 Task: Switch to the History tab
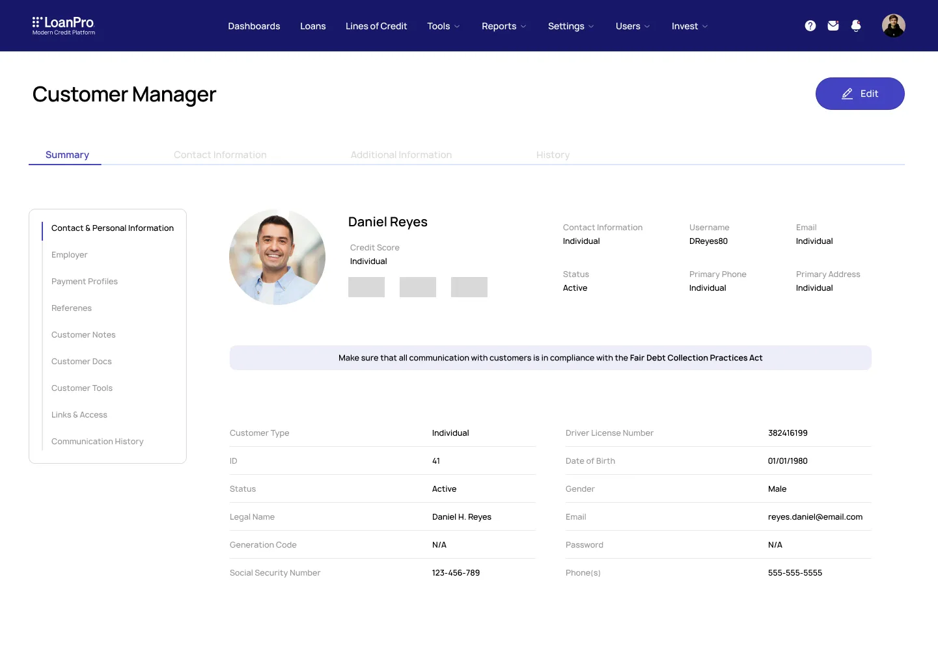click(553, 155)
